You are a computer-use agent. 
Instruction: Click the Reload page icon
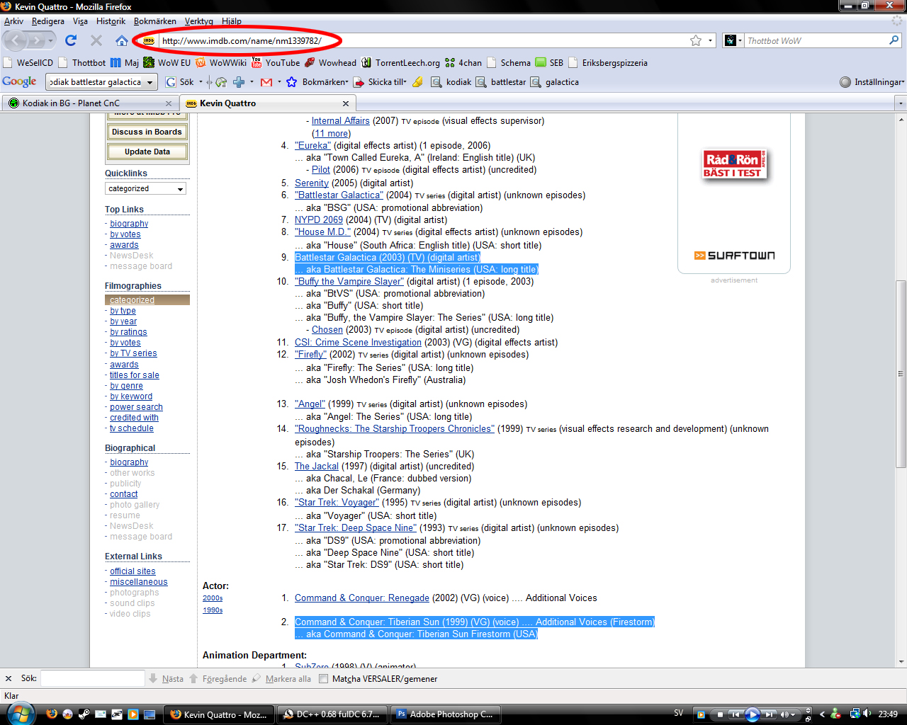pos(71,40)
